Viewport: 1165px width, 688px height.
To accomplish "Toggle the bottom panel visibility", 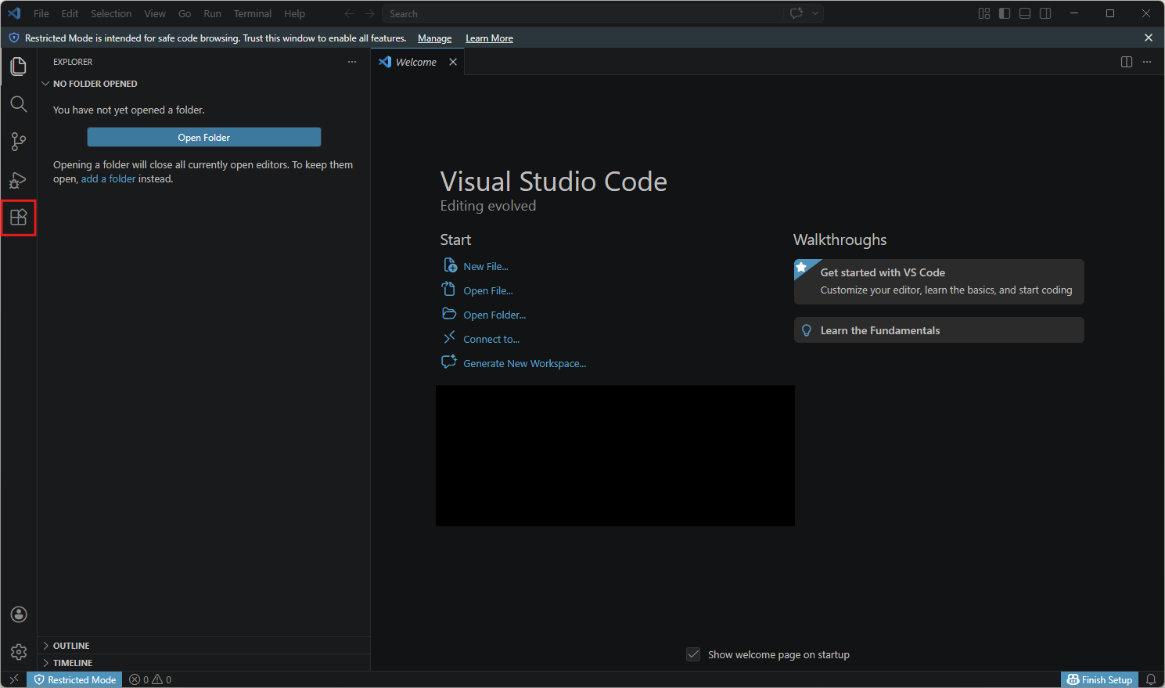I will pyautogui.click(x=1025, y=13).
